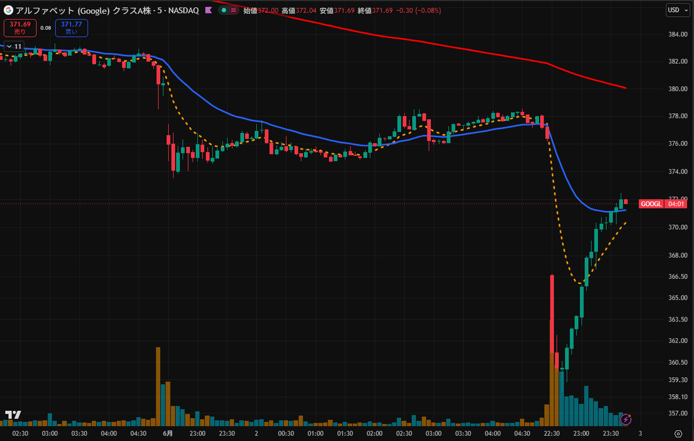Click the 04:01 bar countdown label
This screenshot has height=441, width=694.
[x=676, y=204]
